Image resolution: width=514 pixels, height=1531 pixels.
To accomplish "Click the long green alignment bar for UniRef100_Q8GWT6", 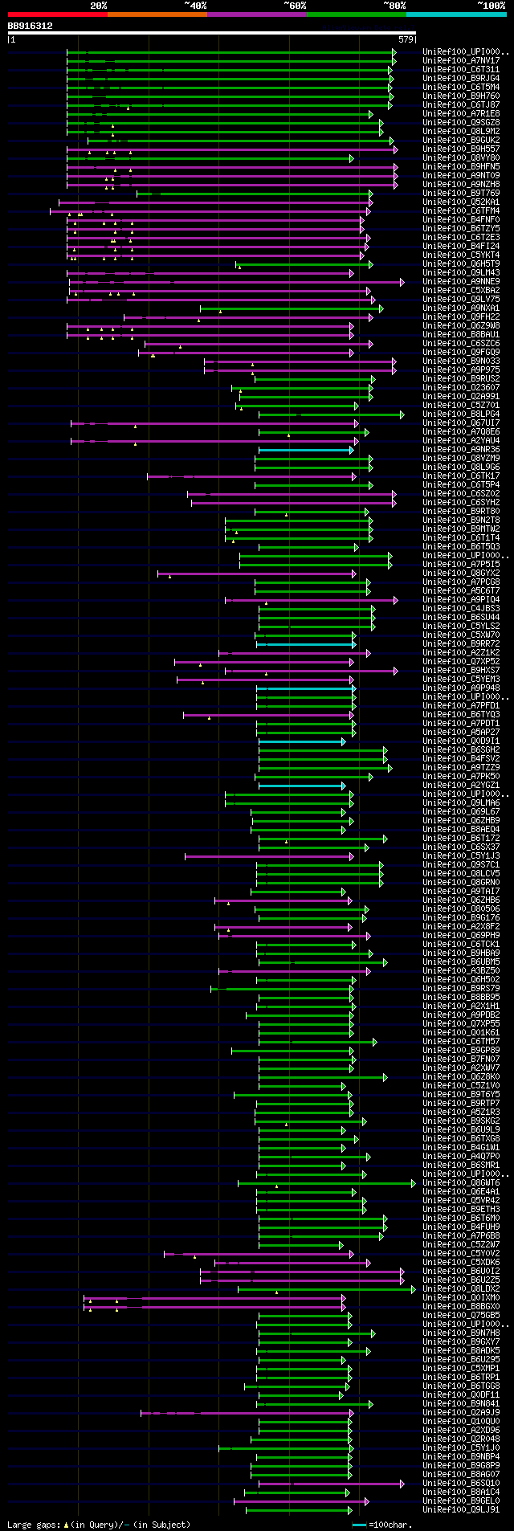I will tap(327, 1183).
